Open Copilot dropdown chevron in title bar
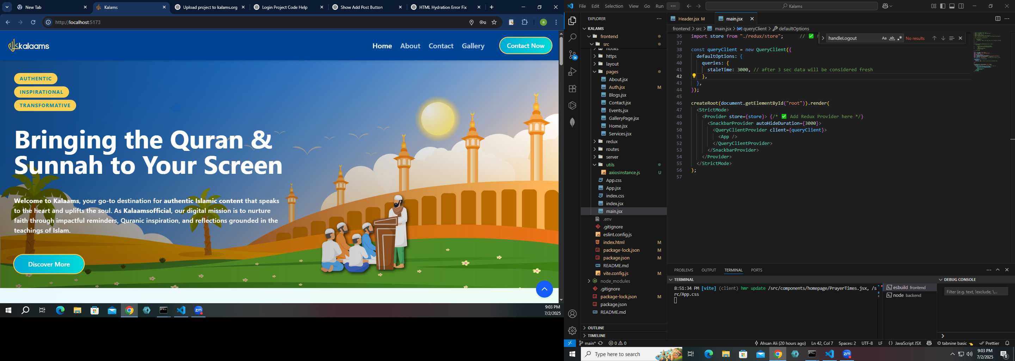The width and height of the screenshot is (1015, 361). pyautogui.click(x=892, y=6)
